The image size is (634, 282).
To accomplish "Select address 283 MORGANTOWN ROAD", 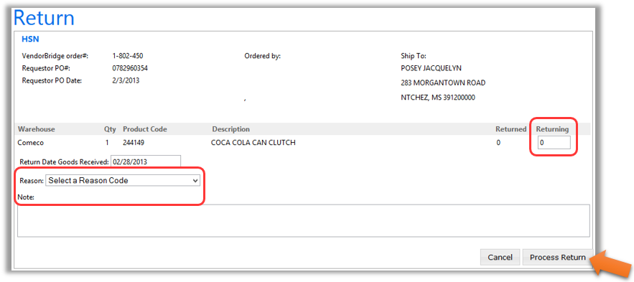I will click(x=443, y=83).
